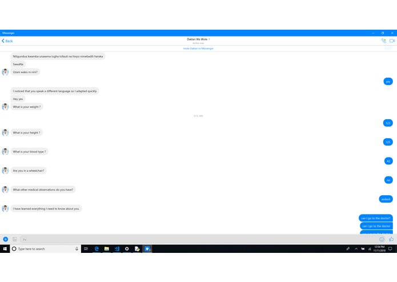
Task: Click the avatar beside 'What is your blood type ?'
Action: (x=5, y=151)
